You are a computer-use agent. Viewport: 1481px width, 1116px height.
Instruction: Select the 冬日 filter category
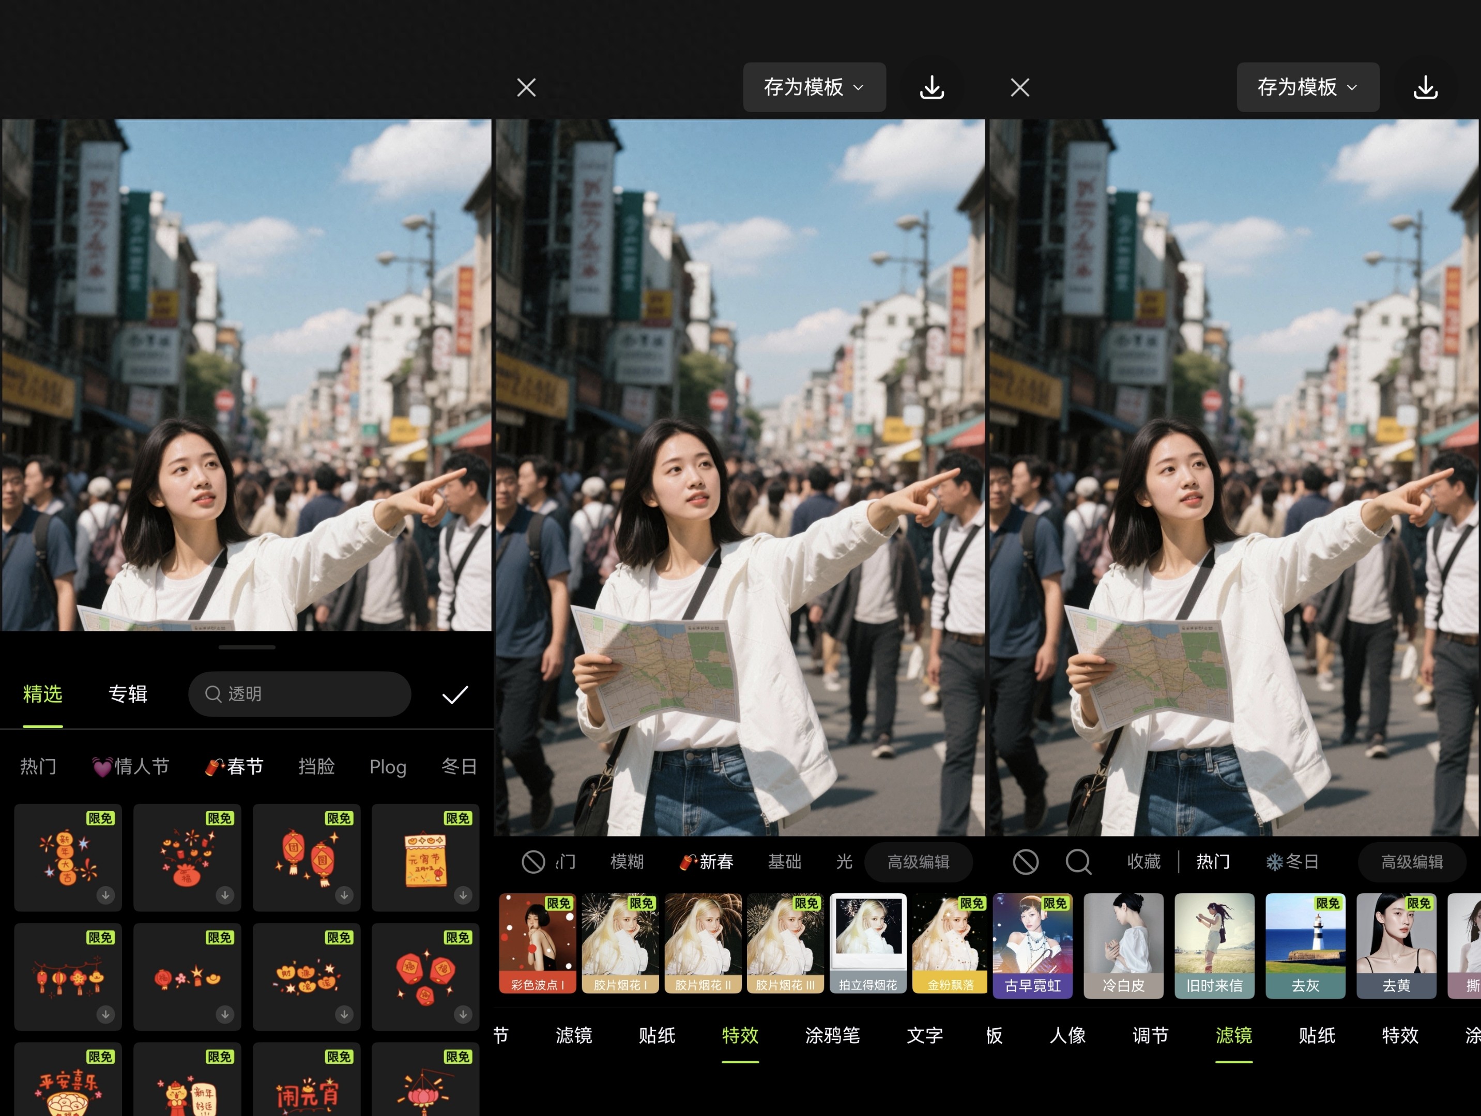pos(1291,862)
